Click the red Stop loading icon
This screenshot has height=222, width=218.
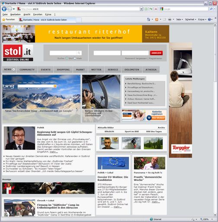156,9
